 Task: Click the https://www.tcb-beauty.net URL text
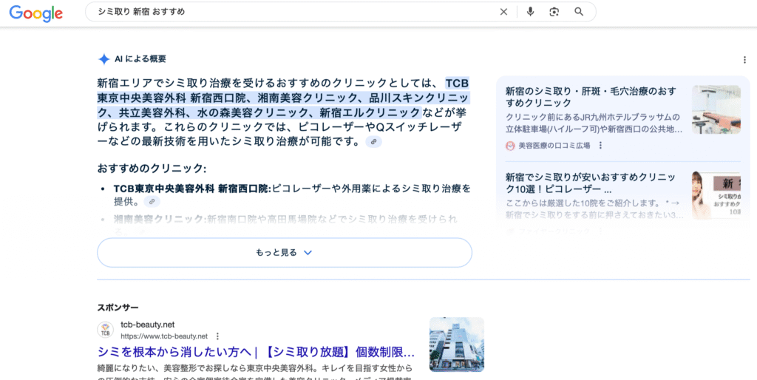coord(164,336)
